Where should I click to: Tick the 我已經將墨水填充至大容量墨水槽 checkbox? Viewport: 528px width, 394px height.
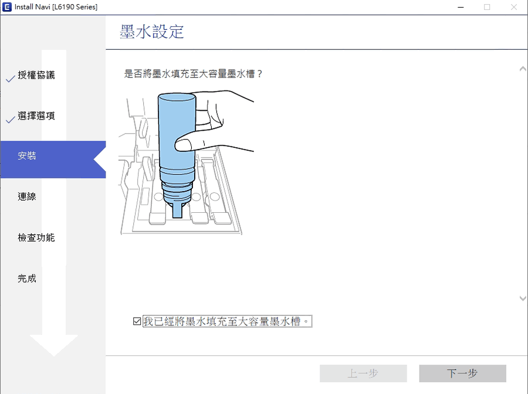pos(137,321)
